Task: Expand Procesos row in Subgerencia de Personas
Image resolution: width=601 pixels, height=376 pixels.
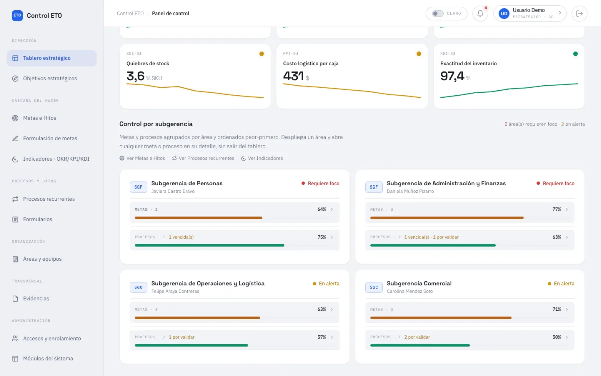Action: tap(234, 240)
